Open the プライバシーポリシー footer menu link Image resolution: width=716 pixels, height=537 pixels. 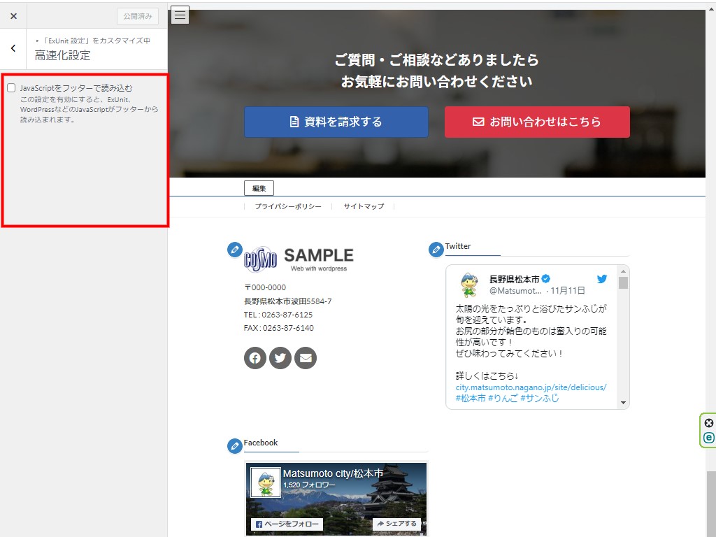288,207
